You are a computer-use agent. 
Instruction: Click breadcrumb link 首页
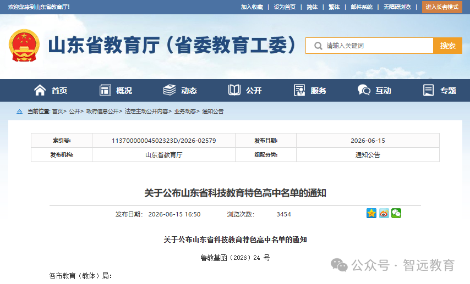(58, 112)
